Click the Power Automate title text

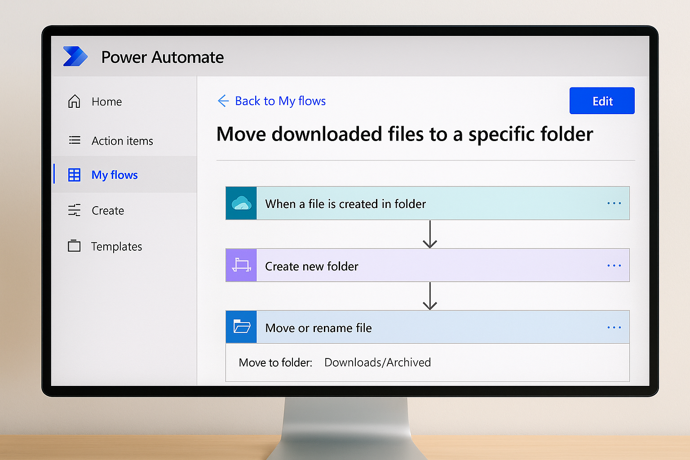coord(162,57)
